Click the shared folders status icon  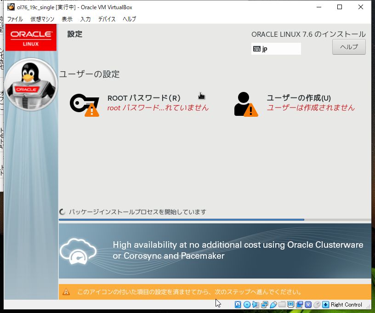click(x=282, y=304)
